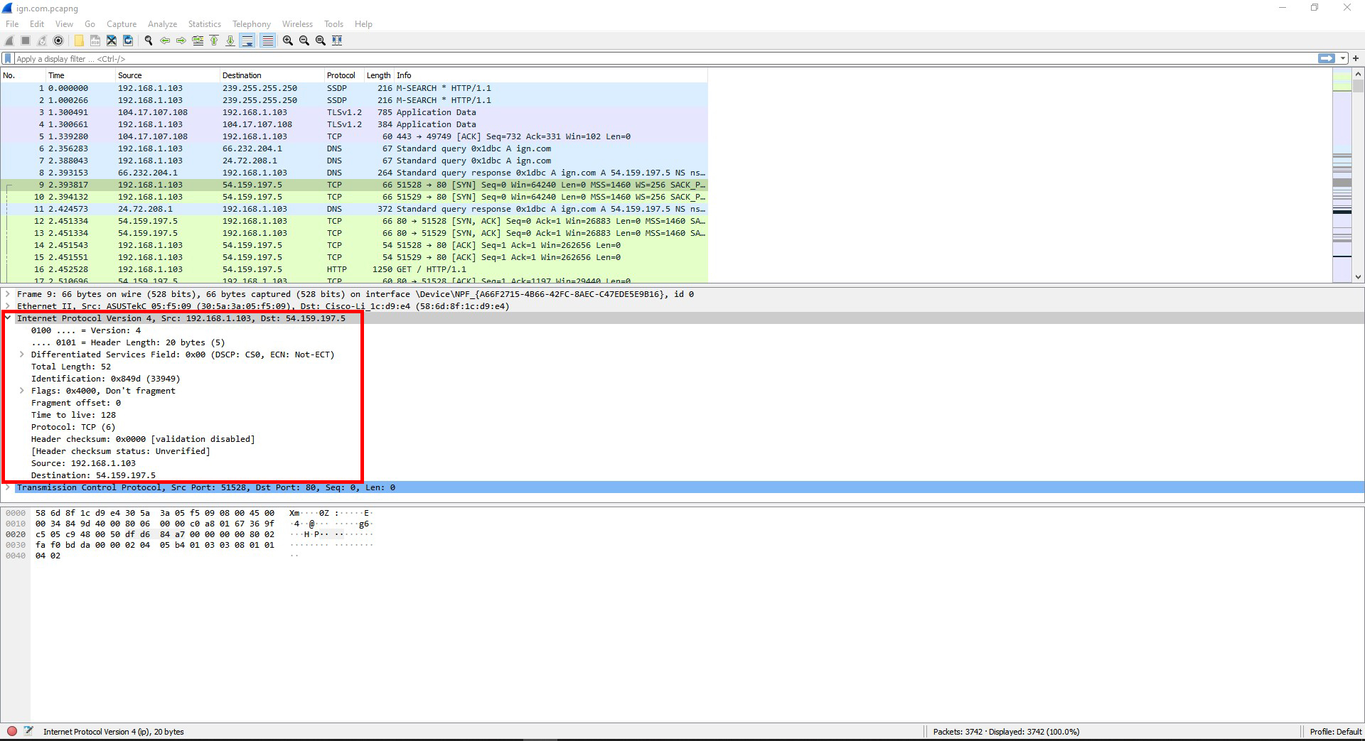Click the capture options gear icon

(58, 40)
